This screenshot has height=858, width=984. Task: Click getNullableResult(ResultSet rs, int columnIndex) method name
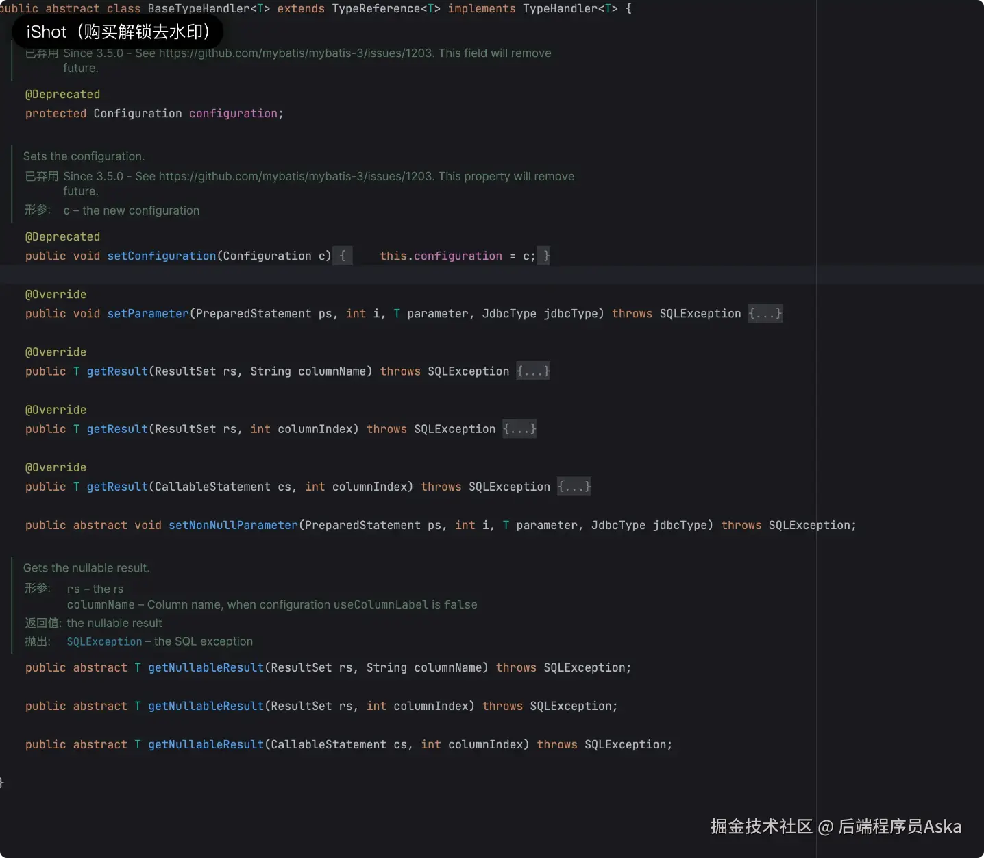(x=206, y=707)
